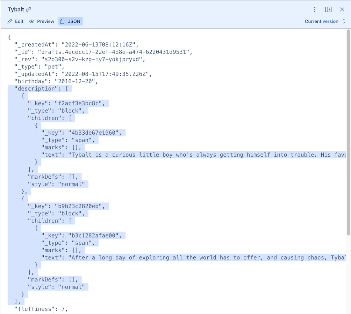Close the Tybalt document pane

click(x=342, y=9)
